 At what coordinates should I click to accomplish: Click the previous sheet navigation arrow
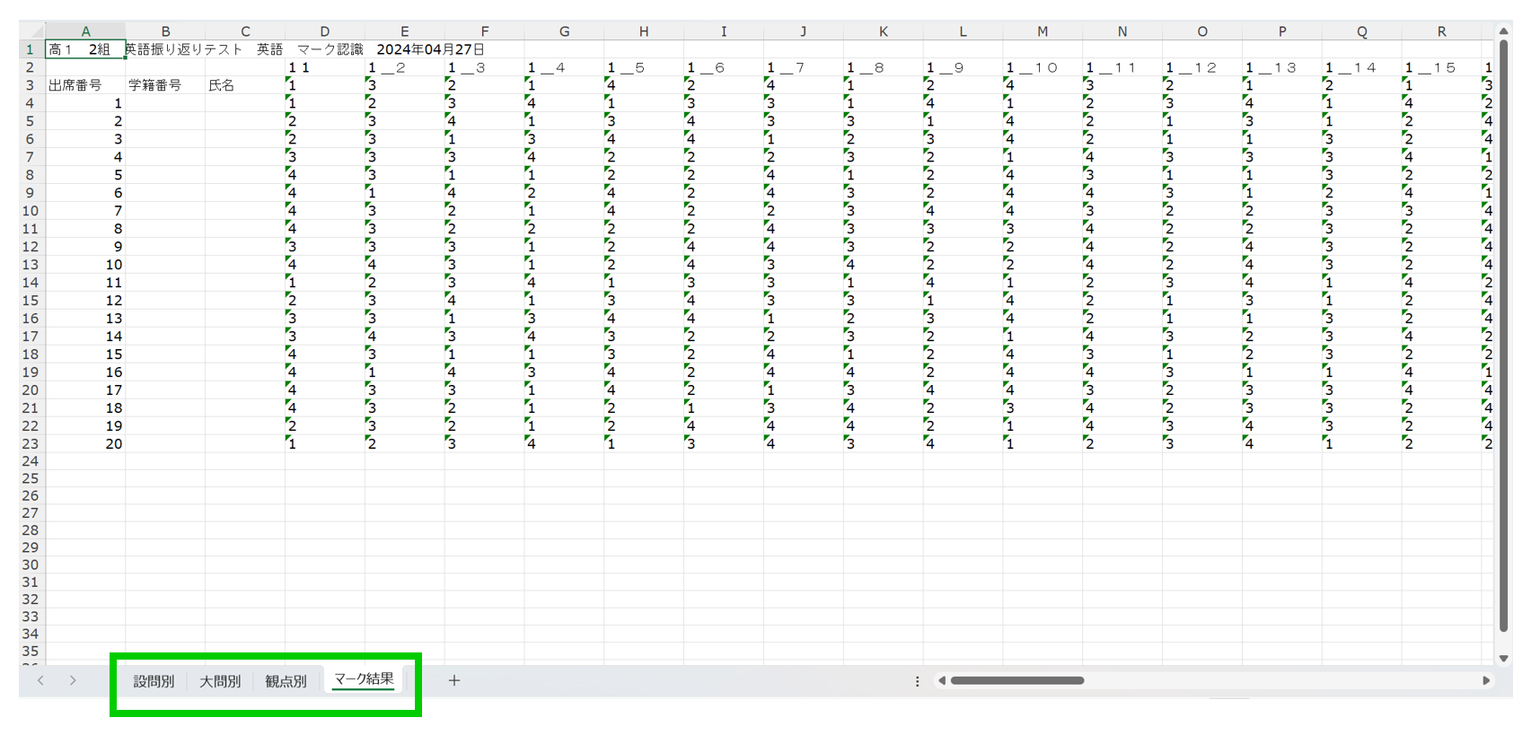pyautogui.click(x=41, y=680)
